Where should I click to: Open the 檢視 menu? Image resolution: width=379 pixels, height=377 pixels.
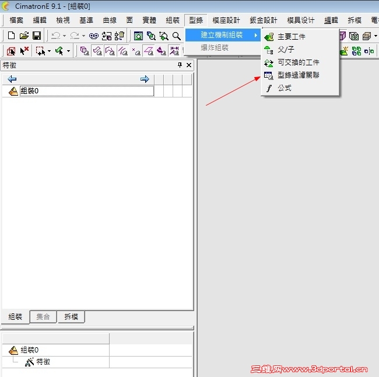(63, 20)
